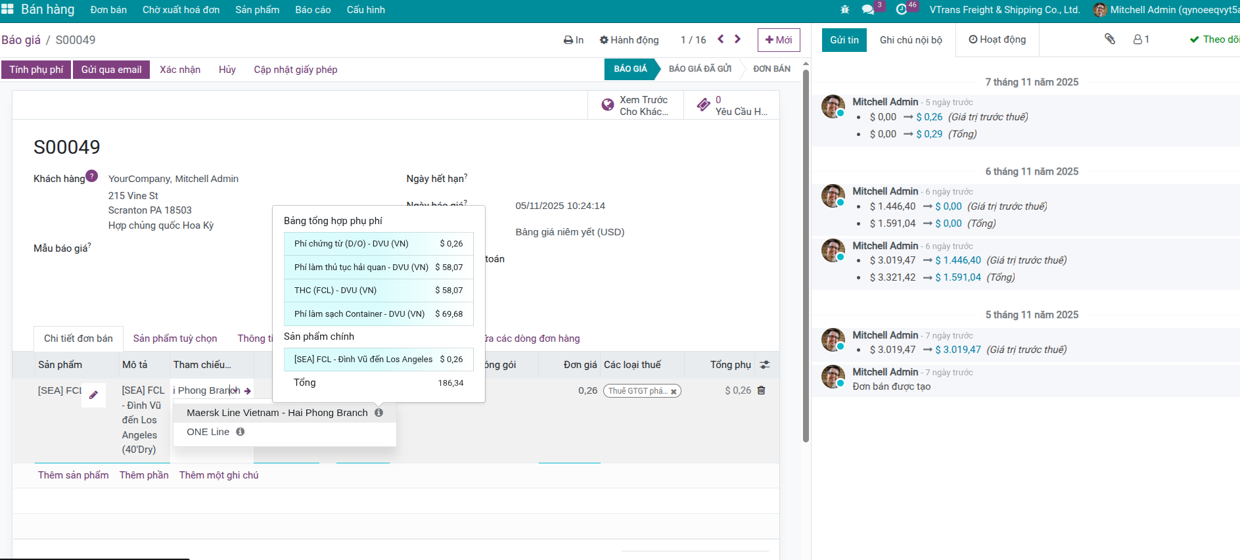Remove the Thuế GTGT tax tag

pos(674,391)
